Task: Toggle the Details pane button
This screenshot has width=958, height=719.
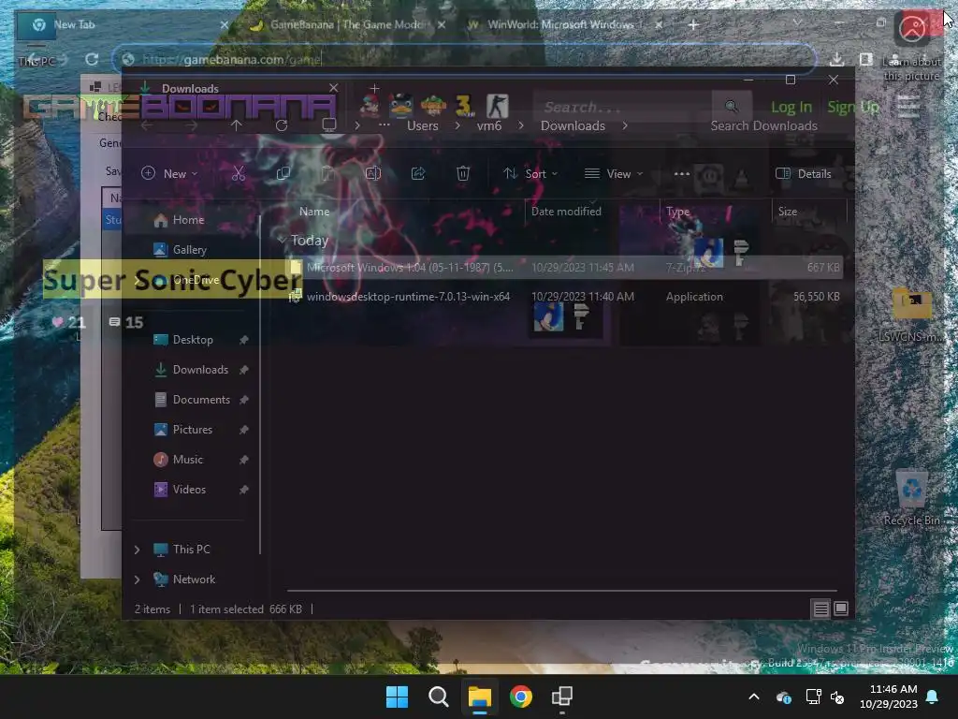Action: click(804, 173)
